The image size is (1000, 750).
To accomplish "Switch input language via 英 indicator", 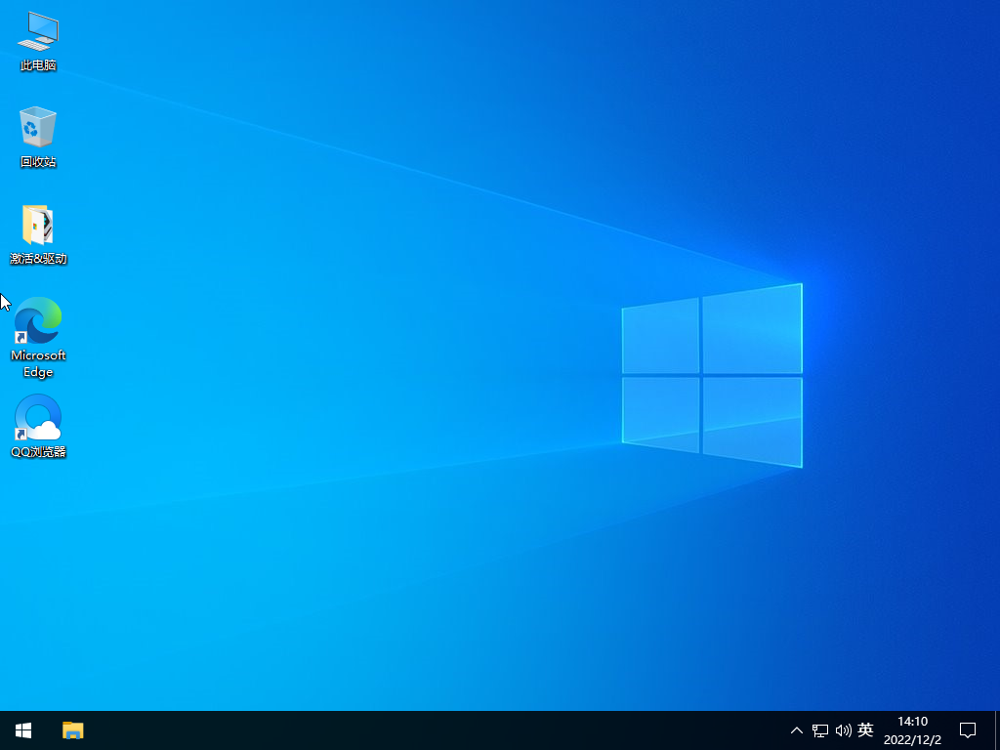I will 863,729.
